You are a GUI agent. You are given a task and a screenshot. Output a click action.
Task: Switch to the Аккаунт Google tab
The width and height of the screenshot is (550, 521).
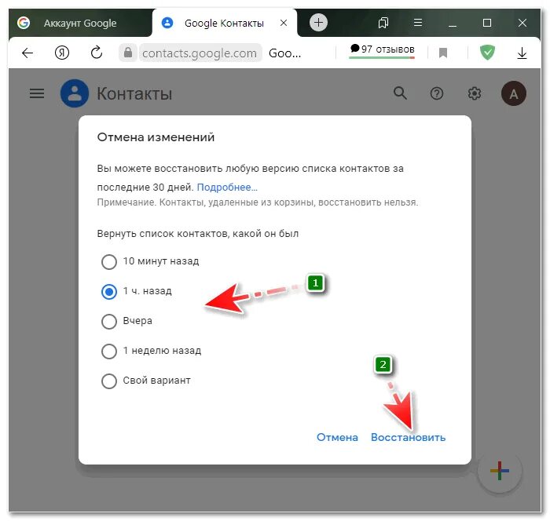[x=79, y=23]
